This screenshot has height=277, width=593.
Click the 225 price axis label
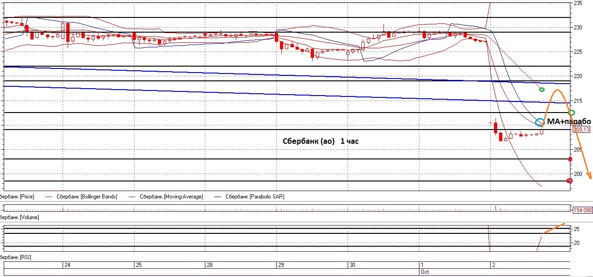click(578, 52)
